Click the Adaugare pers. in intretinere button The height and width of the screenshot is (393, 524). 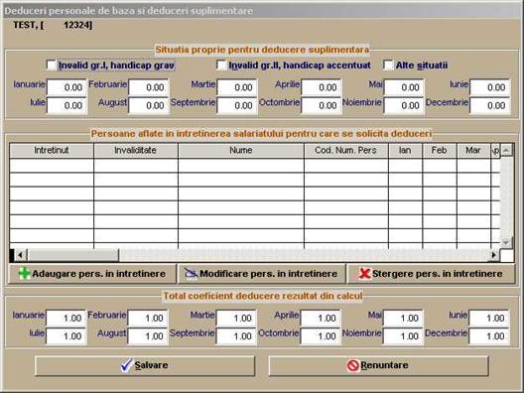92,274
